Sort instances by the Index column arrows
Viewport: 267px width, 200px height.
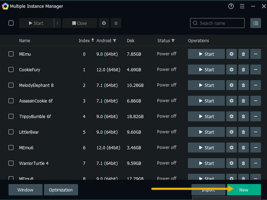coord(93,40)
